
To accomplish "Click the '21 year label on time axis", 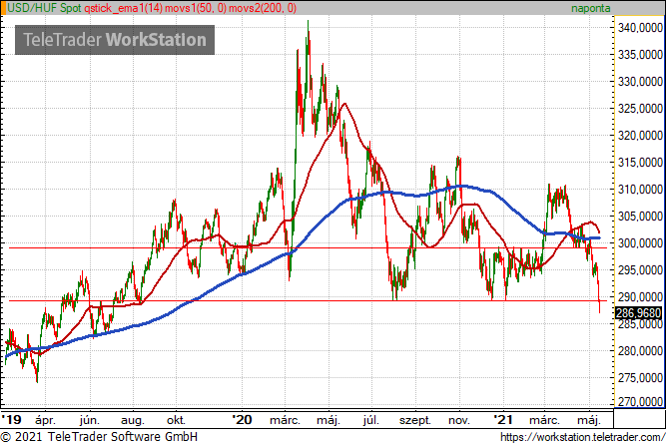I will [x=503, y=420].
